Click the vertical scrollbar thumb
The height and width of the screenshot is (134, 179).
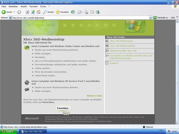click(177, 83)
